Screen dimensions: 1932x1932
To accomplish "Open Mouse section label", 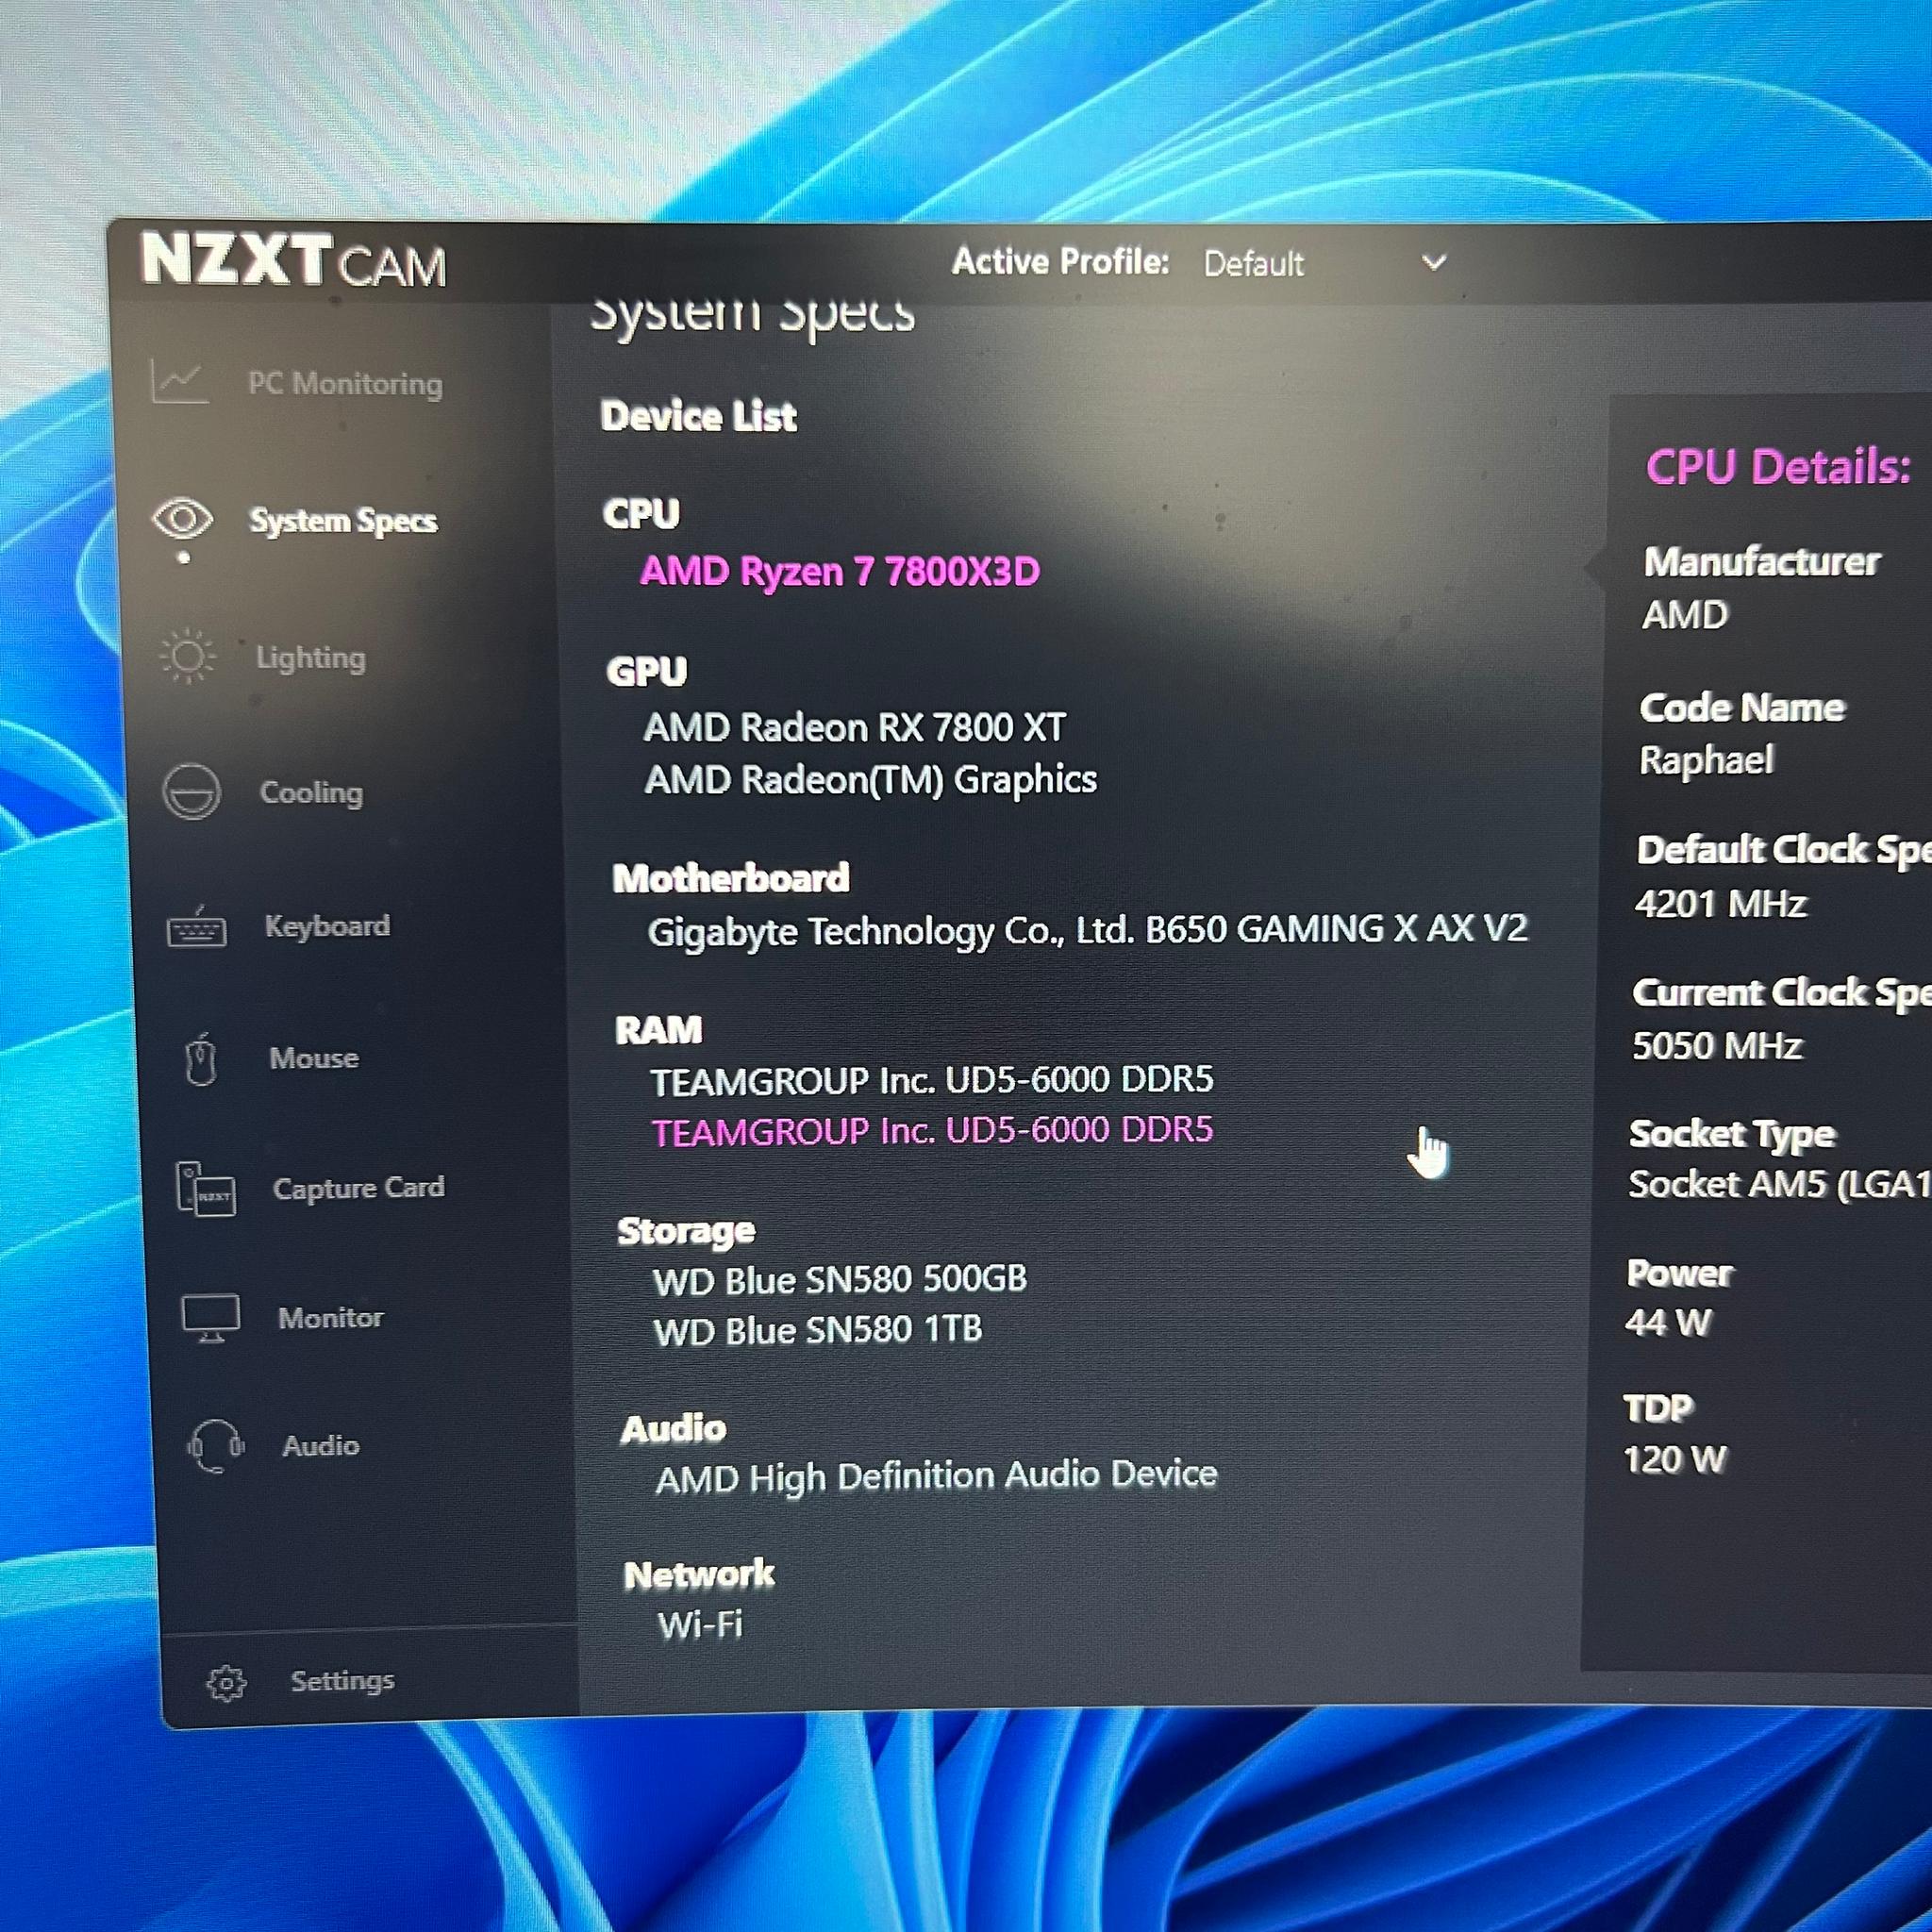I will [x=314, y=1058].
